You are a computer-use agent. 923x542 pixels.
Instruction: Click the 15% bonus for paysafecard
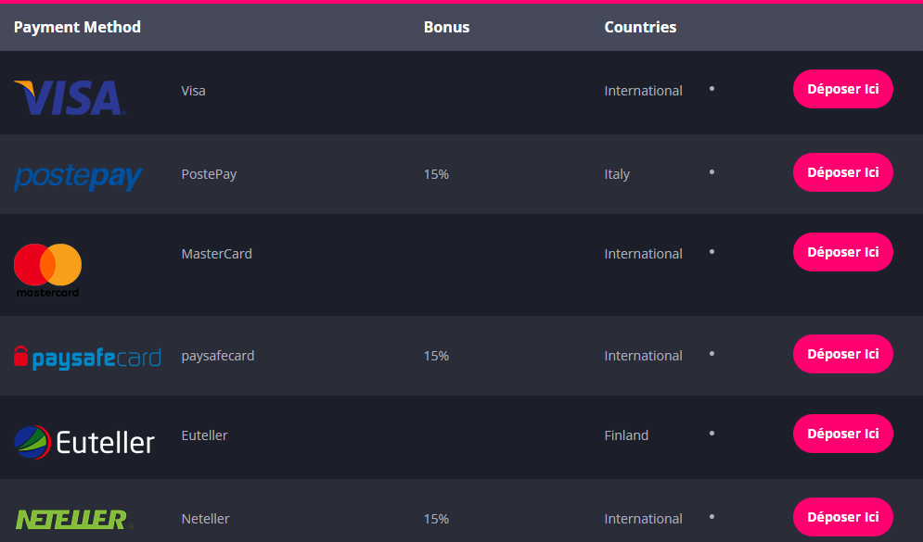pyautogui.click(x=436, y=356)
